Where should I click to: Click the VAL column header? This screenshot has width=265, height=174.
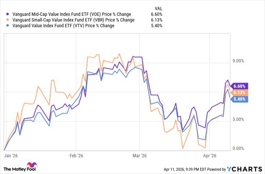[x=158, y=7]
